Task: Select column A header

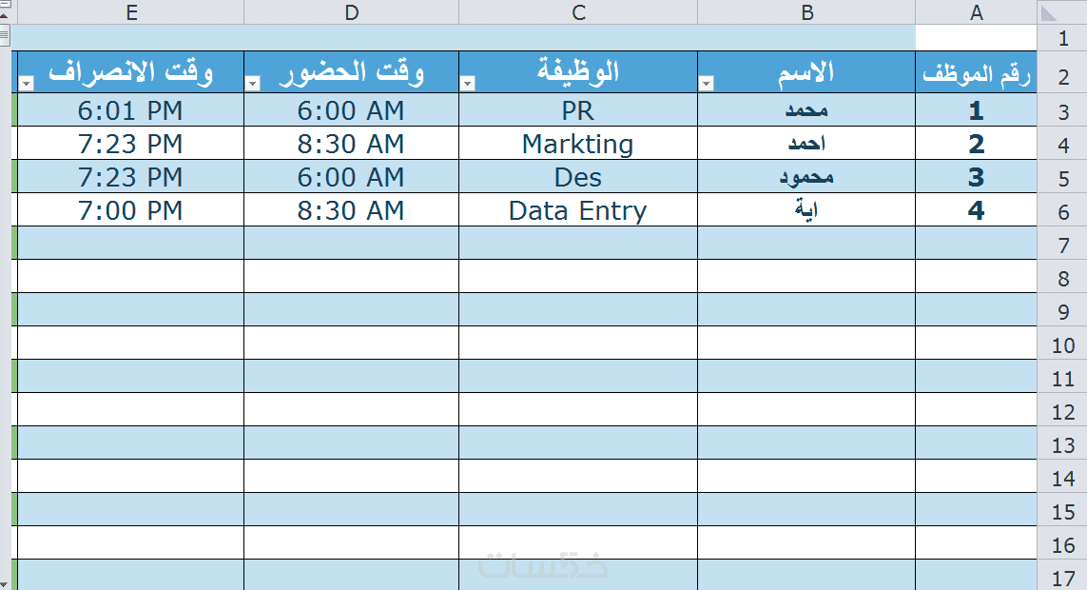Action: (x=976, y=12)
